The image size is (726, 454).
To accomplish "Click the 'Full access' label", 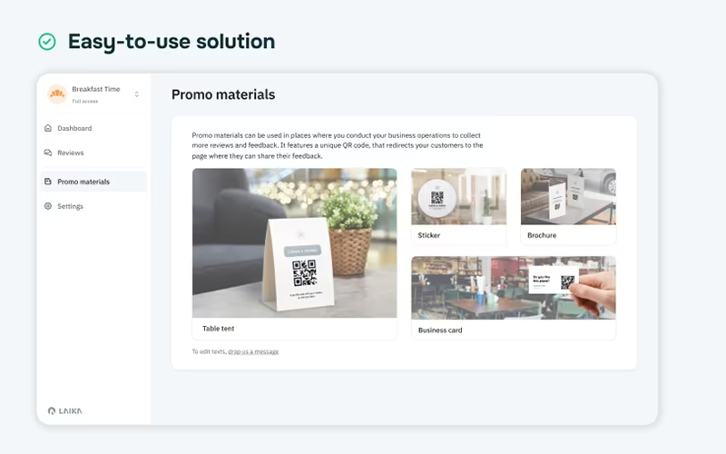I will [84, 101].
